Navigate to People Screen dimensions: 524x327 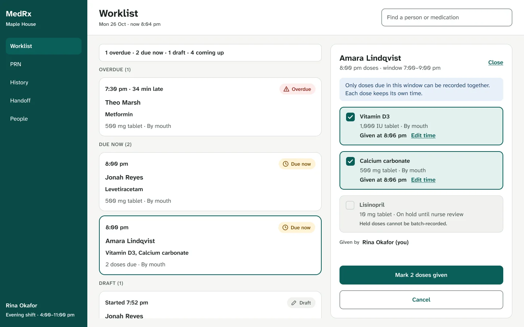pyautogui.click(x=44, y=119)
